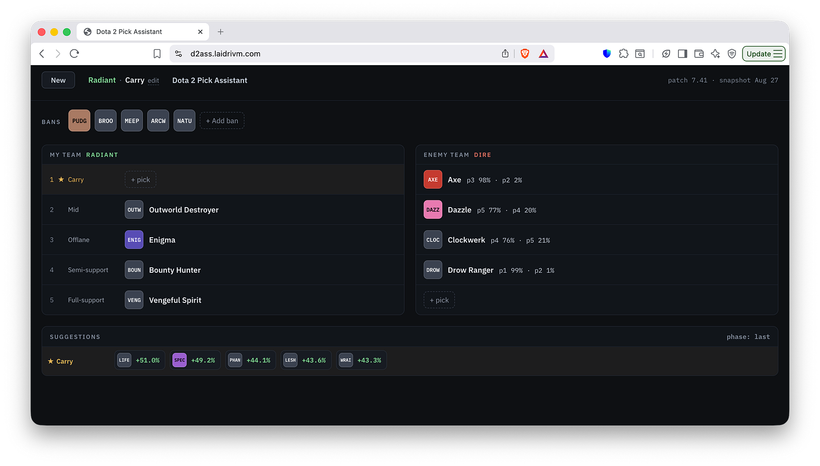Click the MEEP banned hero badge
The height and width of the screenshot is (466, 820).
point(132,121)
